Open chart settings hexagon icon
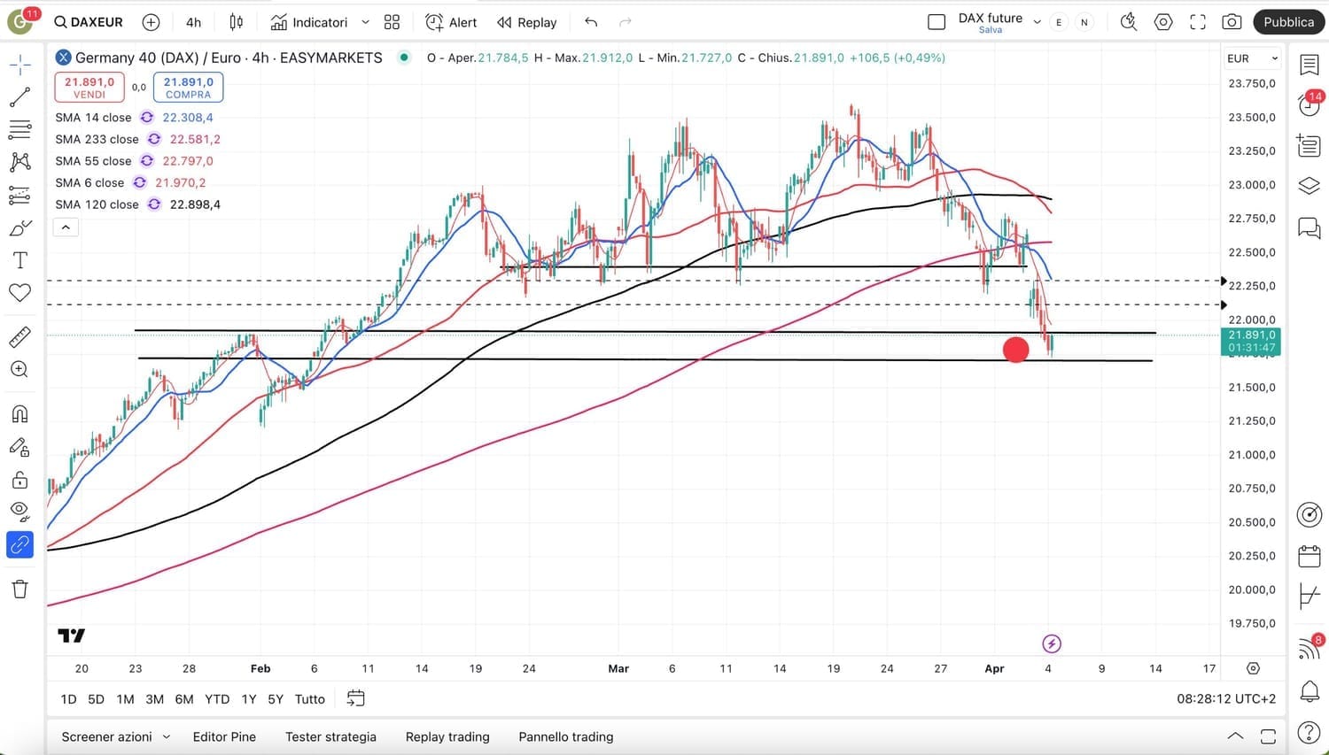Viewport: 1329px width, 755px height. point(1163,22)
